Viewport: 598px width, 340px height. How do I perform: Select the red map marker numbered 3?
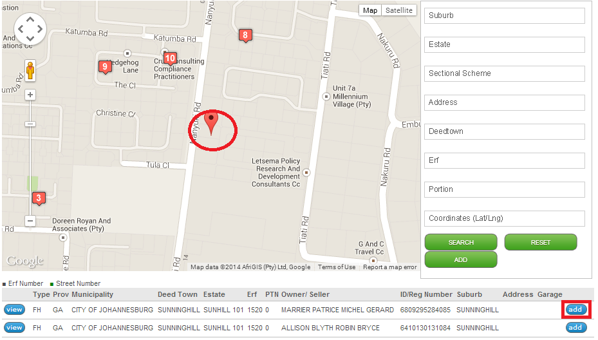pos(39,198)
